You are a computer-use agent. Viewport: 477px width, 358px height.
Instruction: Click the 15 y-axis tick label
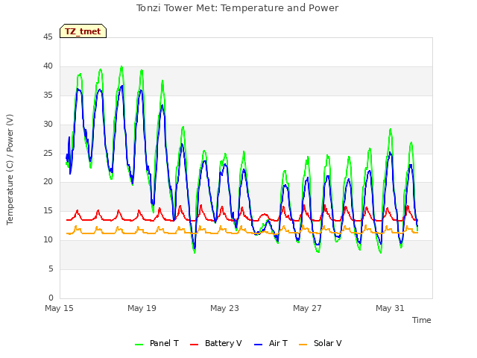click(48, 210)
